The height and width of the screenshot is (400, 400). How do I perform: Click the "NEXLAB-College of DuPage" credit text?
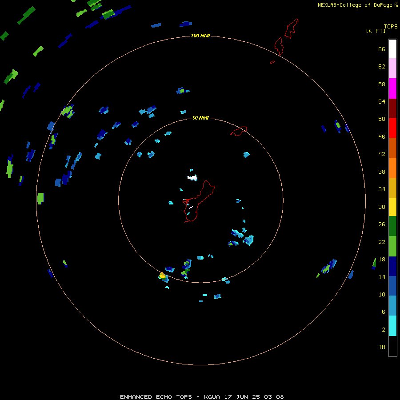[x=355, y=5]
